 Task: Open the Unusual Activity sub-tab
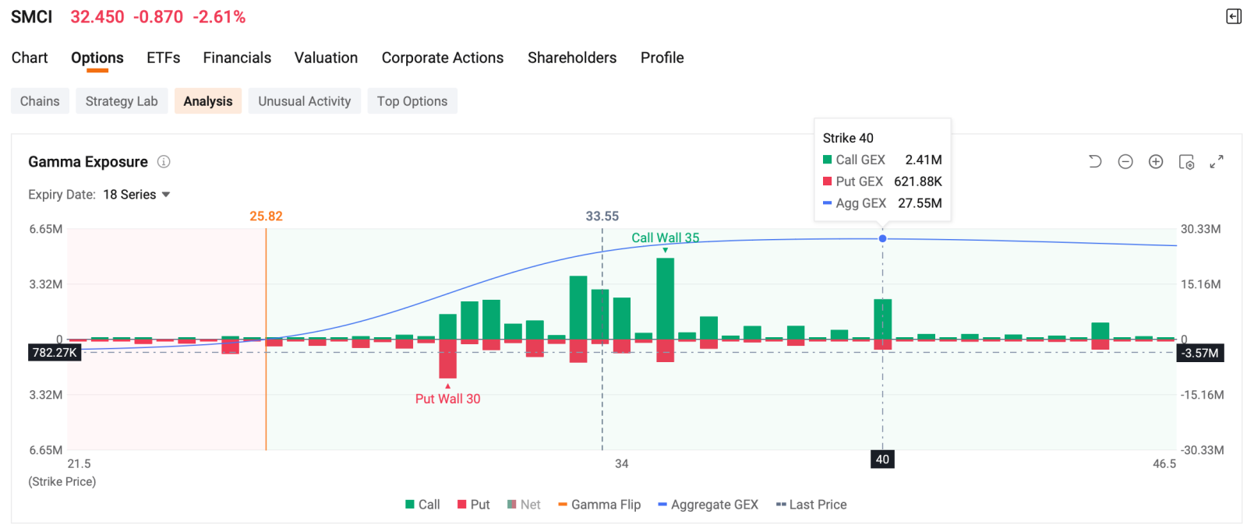pos(305,101)
